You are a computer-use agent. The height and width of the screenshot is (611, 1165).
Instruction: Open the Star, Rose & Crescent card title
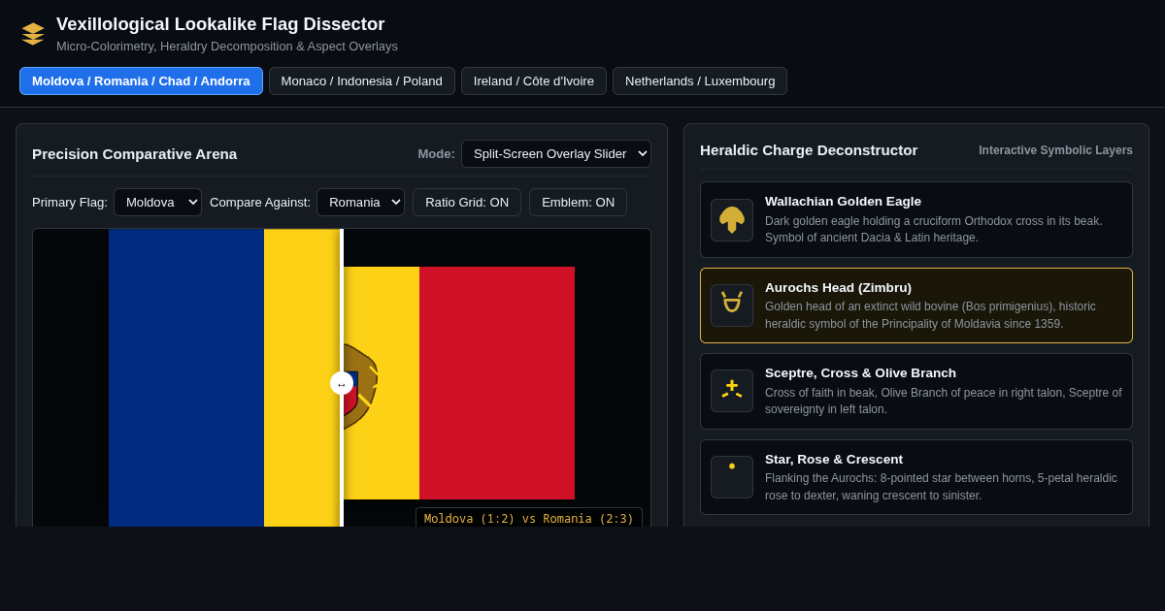coord(834,459)
